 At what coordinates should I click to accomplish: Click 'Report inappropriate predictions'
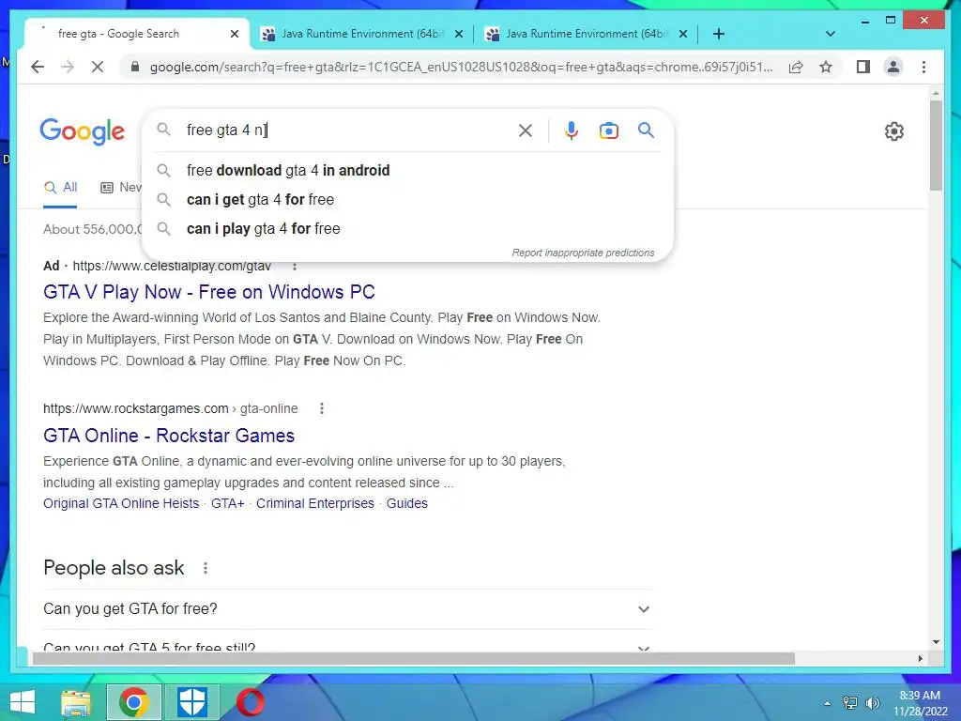coord(583,253)
